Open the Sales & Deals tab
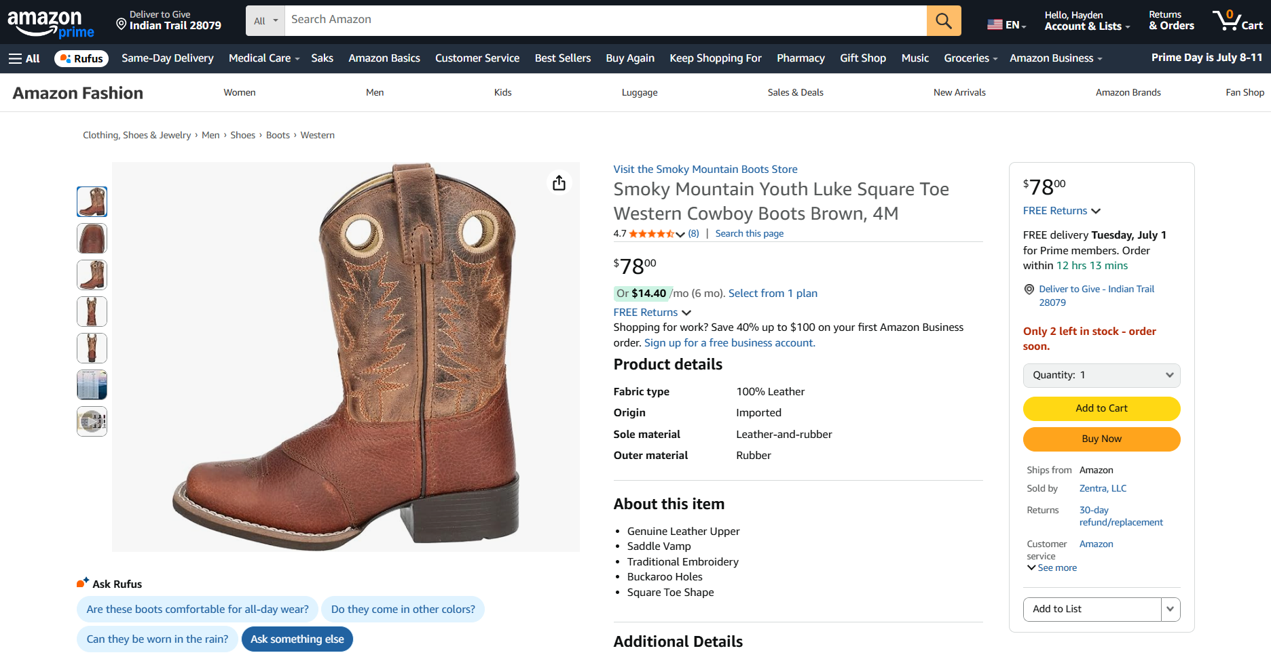1271x657 pixels. point(795,92)
